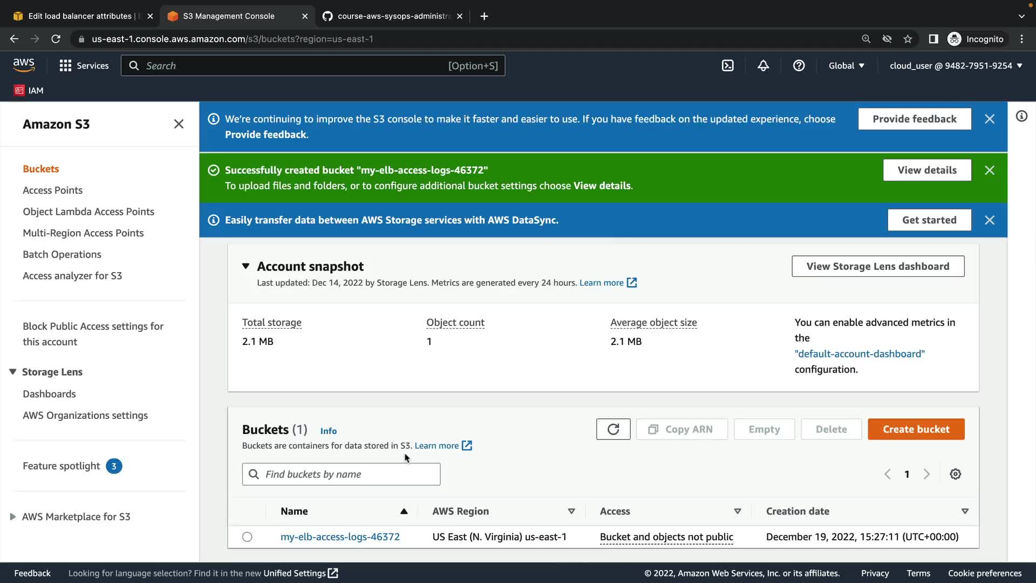Open the info panel icon at right edge
The width and height of the screenshot is (1036, 583).
pos(1021,117)
